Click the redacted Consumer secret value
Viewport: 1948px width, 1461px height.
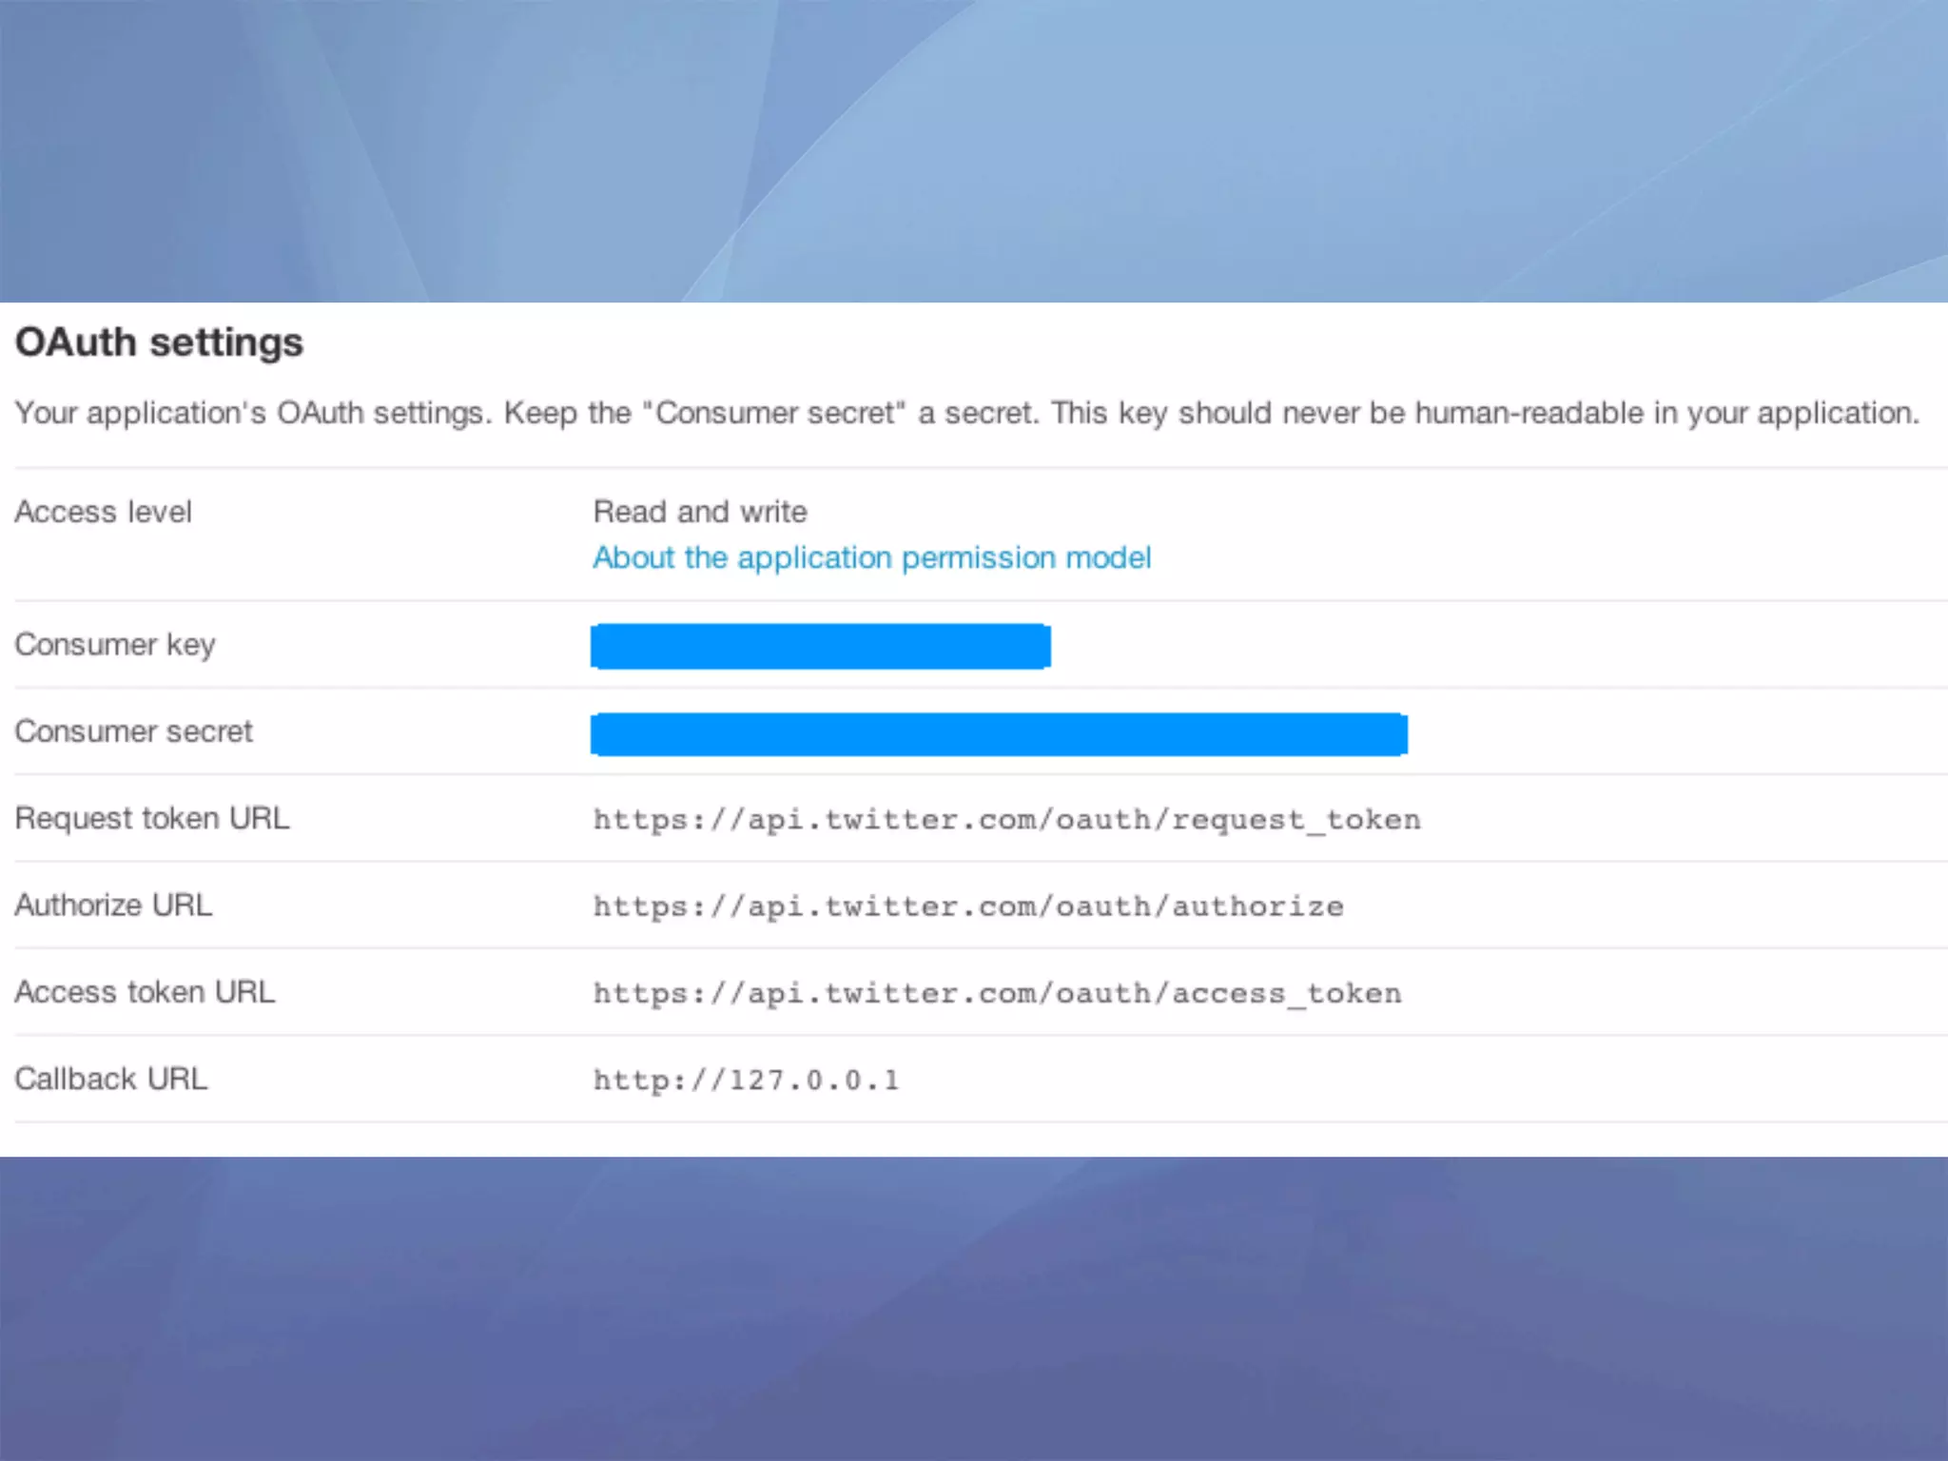coord(999,734)
